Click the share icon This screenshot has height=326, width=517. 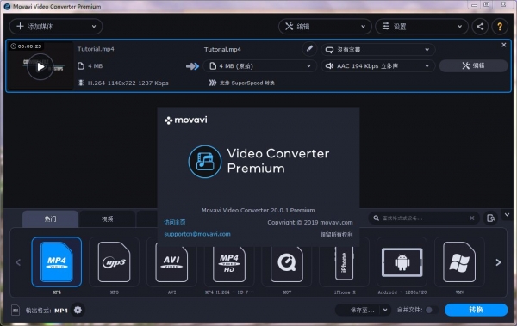pyautogui.click(x=480, y=27)
